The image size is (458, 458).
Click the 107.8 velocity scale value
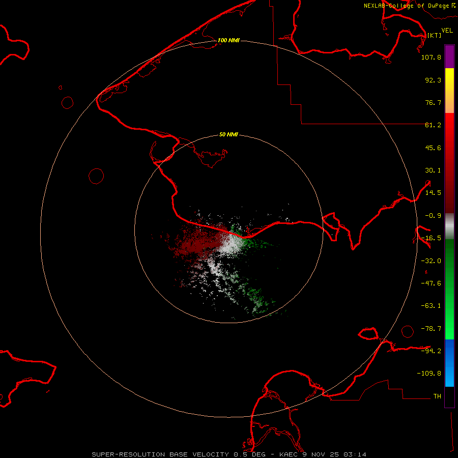[x=431, y=57]
